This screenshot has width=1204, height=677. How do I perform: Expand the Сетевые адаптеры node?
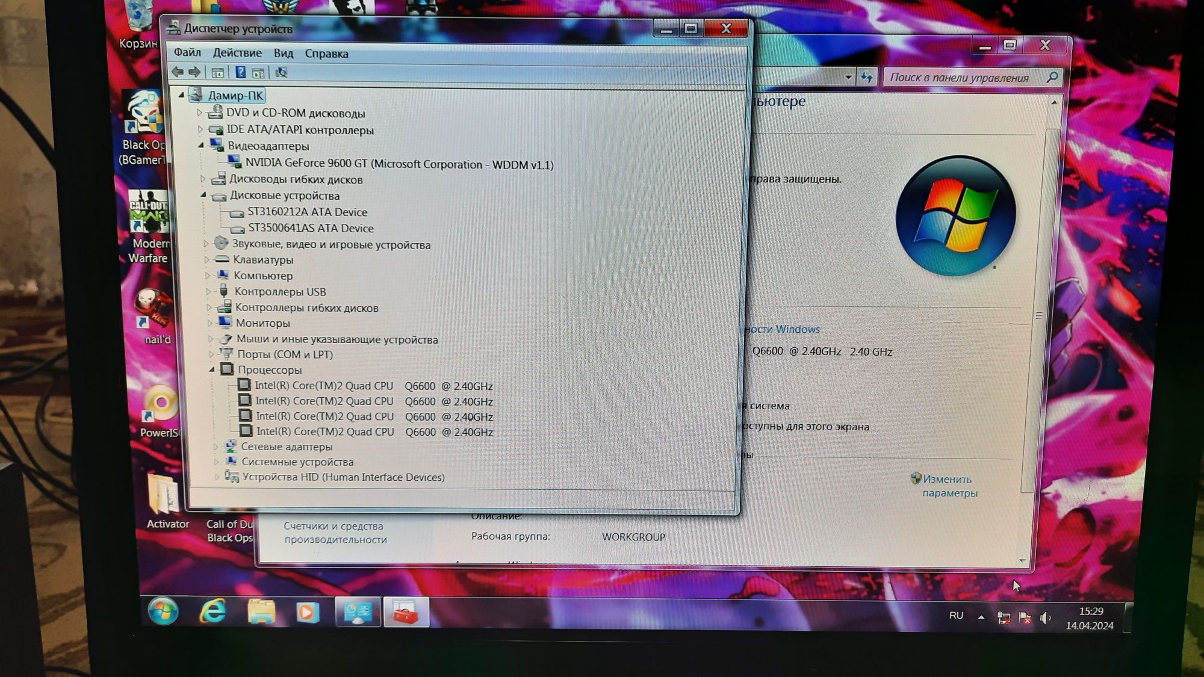point(216,447)
